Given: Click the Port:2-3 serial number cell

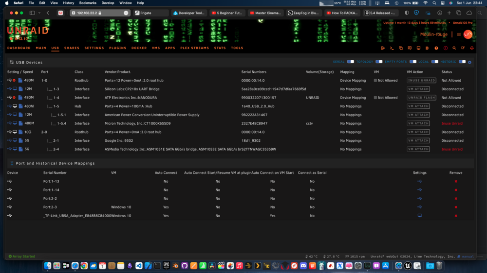Looking at the screenshot, I should point(50,207).
